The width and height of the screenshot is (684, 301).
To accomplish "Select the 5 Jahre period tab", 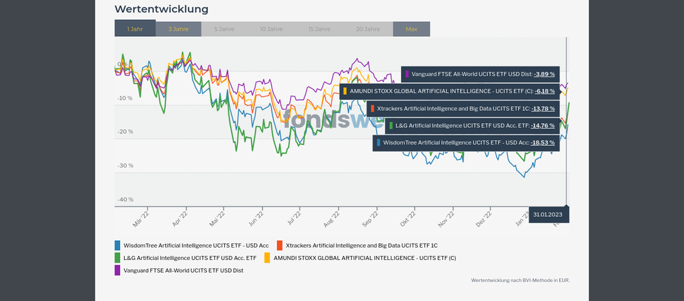I will (x=224, y=29).
